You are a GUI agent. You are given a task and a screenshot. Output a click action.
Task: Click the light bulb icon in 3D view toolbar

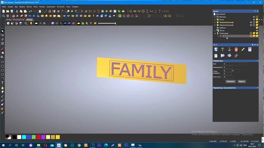[x=31, y=23]
